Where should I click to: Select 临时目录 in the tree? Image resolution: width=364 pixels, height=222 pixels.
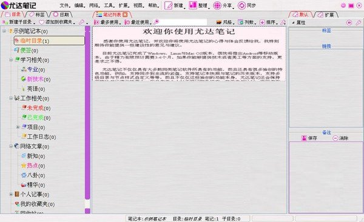[x=49, y=41]
